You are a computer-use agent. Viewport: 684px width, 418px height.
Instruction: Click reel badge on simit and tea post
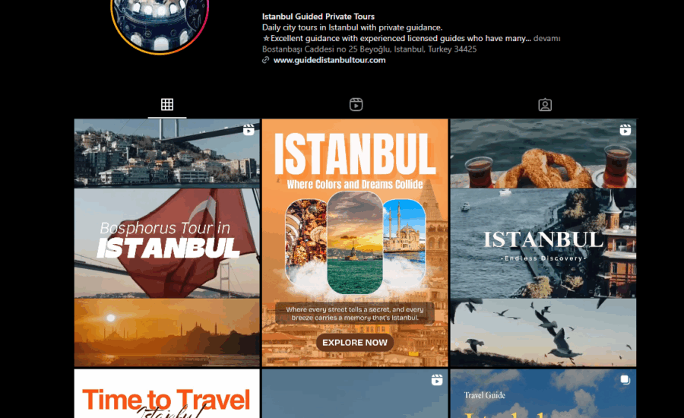(625, 130)
